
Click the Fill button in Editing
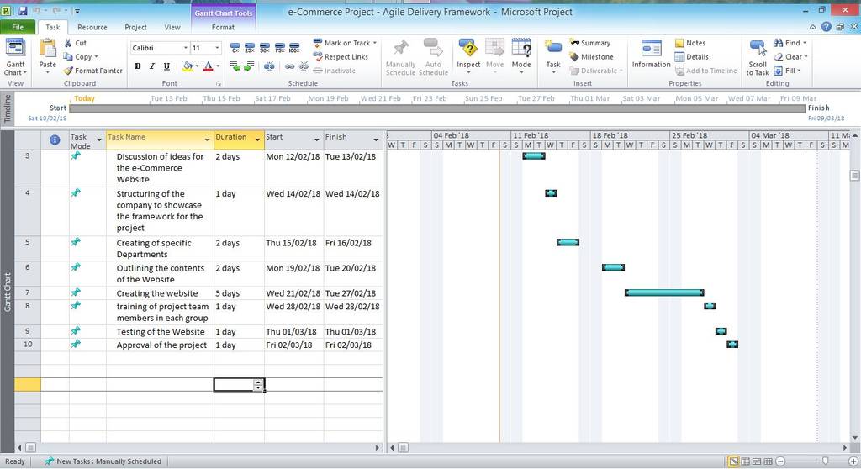[x=787, y=71]
